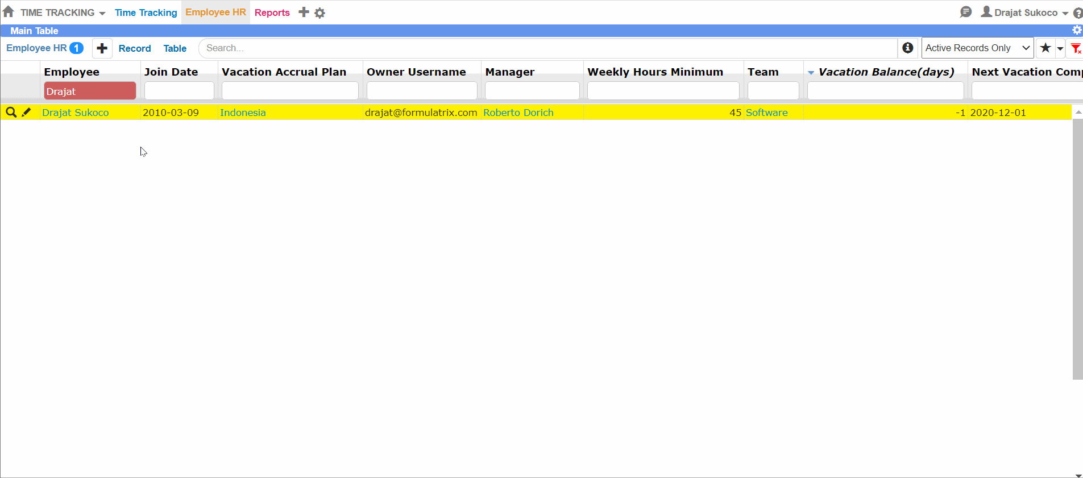Open the Record menu

click(x=135, y=49)
